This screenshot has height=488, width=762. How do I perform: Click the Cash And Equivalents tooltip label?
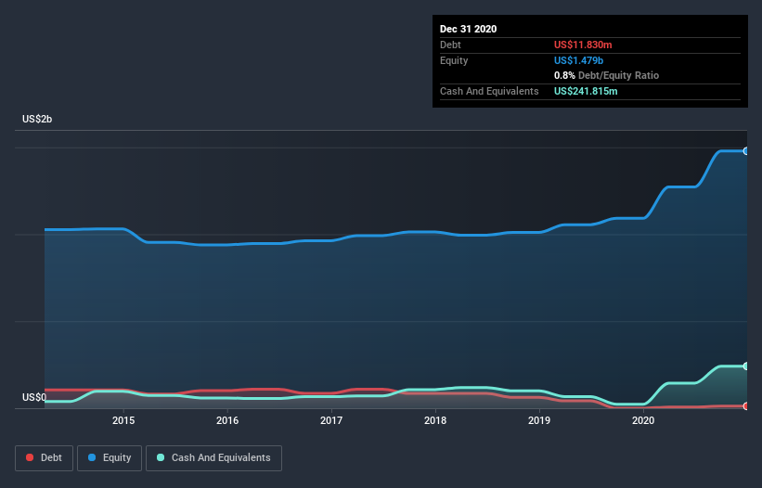[489, 91]
